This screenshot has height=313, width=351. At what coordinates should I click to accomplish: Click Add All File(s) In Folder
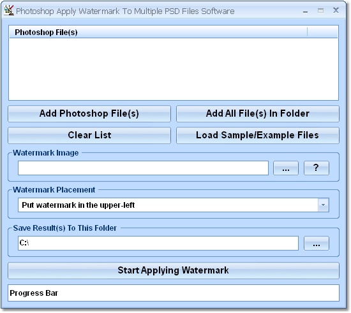(258, 113)
